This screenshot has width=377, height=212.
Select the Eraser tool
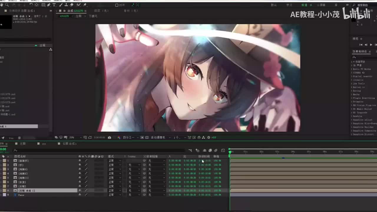point(72,5)
